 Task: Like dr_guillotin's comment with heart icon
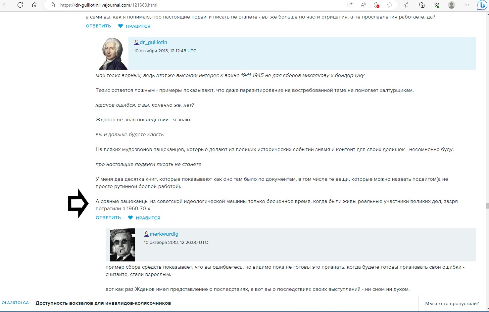pyautogui.click(x=130, y=217)
